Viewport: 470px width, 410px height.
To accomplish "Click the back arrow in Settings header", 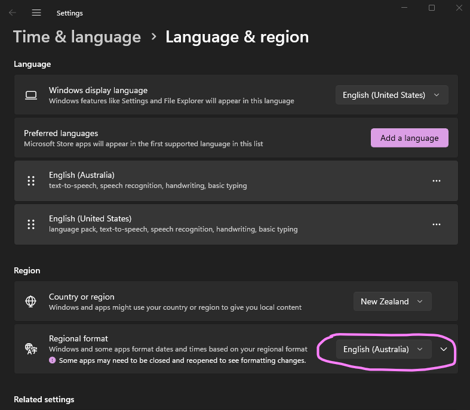I will click(13, 13).
